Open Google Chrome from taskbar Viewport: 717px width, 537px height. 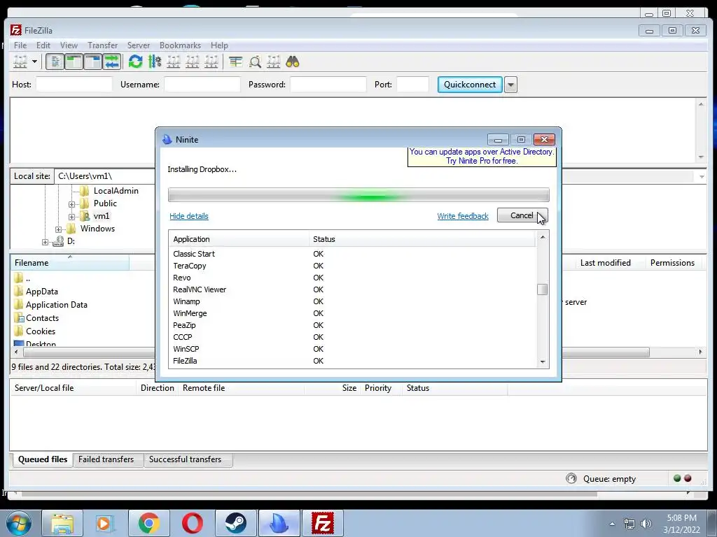149,523
